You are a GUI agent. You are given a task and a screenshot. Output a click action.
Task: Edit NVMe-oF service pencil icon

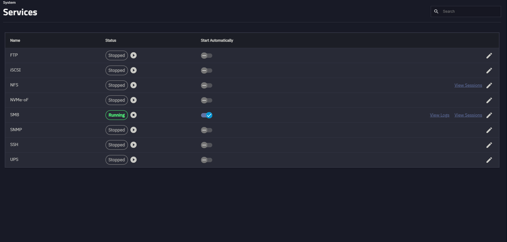pyautogui.click(x=489, y=100)
